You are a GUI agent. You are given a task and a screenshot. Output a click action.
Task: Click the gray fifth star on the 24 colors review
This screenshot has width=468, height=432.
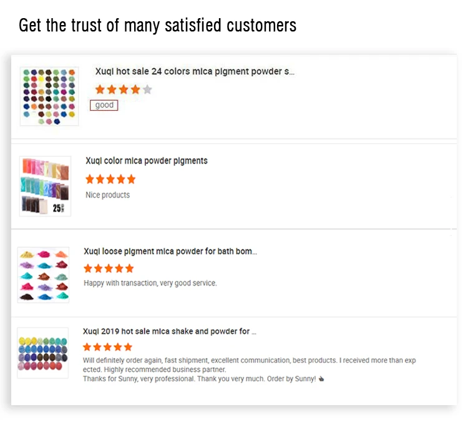point(147,89)
